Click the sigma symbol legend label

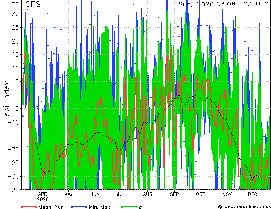click(x=141, y=207)
